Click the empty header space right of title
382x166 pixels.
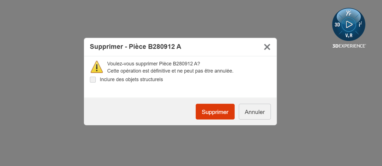click(x=221, y=47)
